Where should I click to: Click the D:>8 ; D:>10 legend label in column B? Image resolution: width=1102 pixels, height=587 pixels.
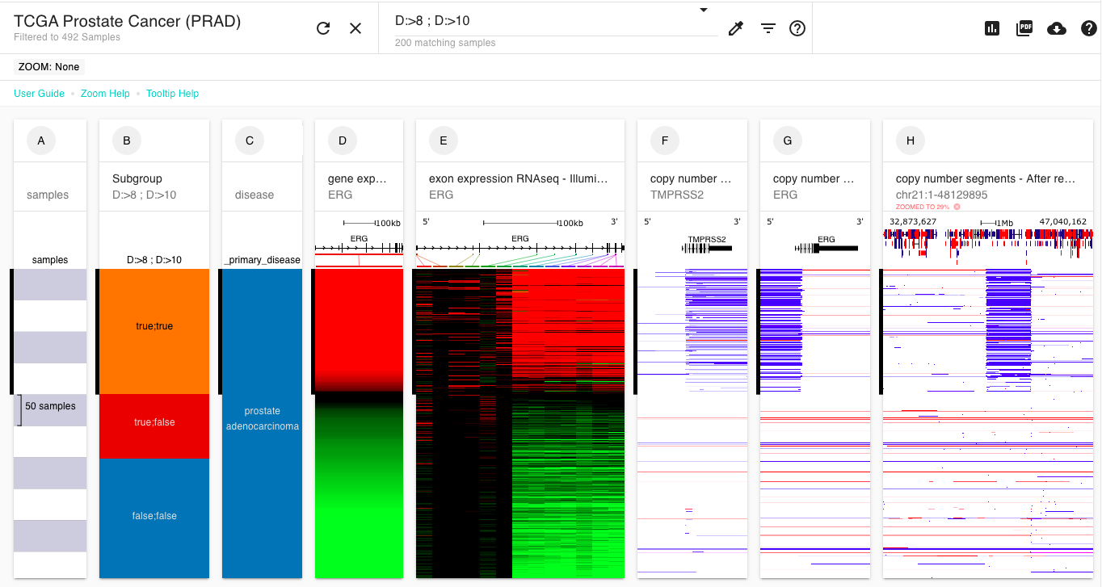pyautogui.click(x=154, y=260)
